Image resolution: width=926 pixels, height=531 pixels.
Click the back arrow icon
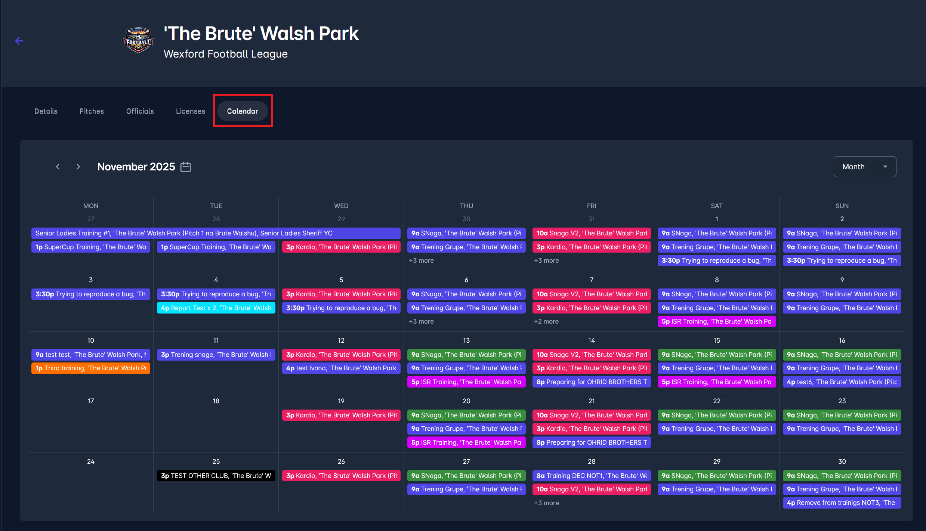[19, 41]
